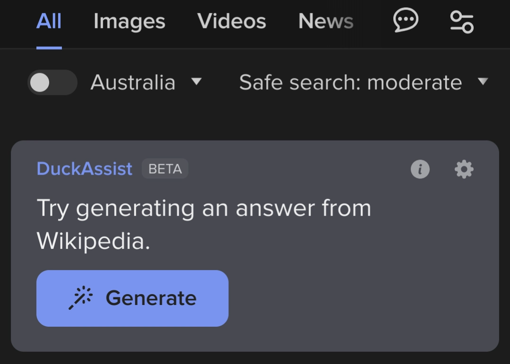Open the AI chat speech bubble icon
The width and height of the screenshot is (510, 364).
(x=406, y=21)
